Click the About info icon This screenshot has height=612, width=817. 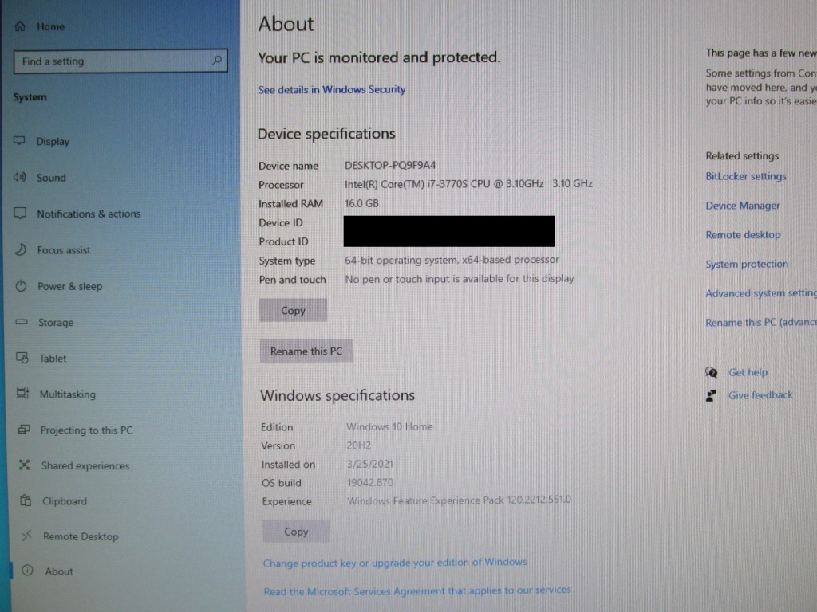(28, 571)
